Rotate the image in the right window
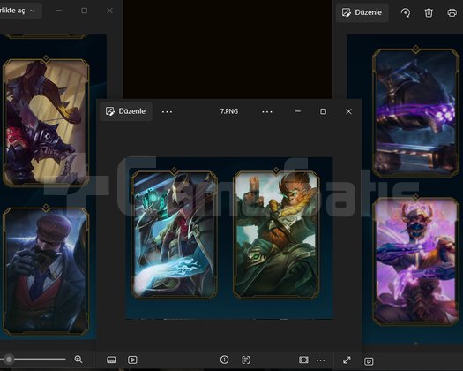Screen dimensions: 463x371 tap(406, 12)
